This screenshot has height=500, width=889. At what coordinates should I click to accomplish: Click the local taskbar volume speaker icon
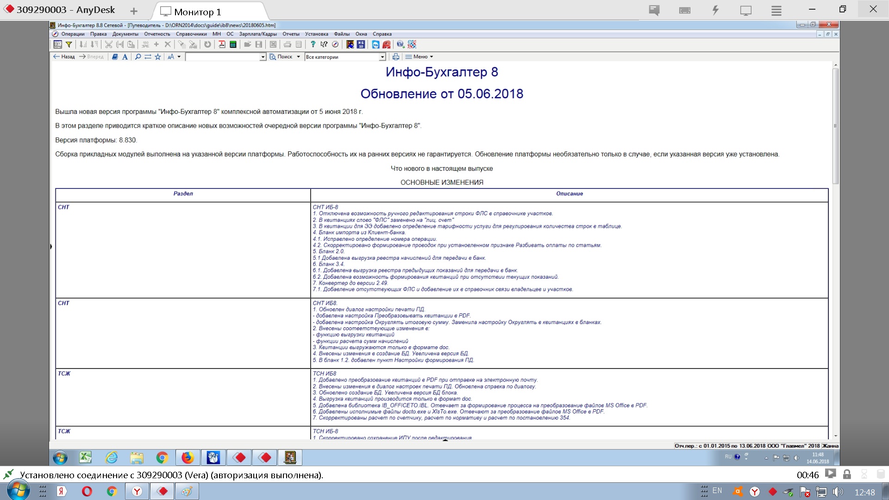[x=838, y=492]
